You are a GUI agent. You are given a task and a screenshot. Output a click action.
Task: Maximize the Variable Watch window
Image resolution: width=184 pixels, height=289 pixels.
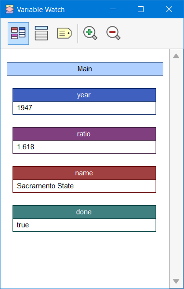[x=141, y=9]
